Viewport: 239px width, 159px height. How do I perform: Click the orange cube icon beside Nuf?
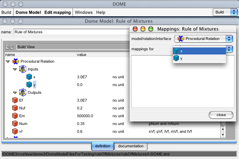(15, 108)
